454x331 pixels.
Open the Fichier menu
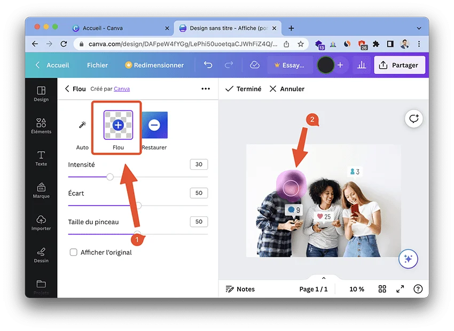point(97,65)
